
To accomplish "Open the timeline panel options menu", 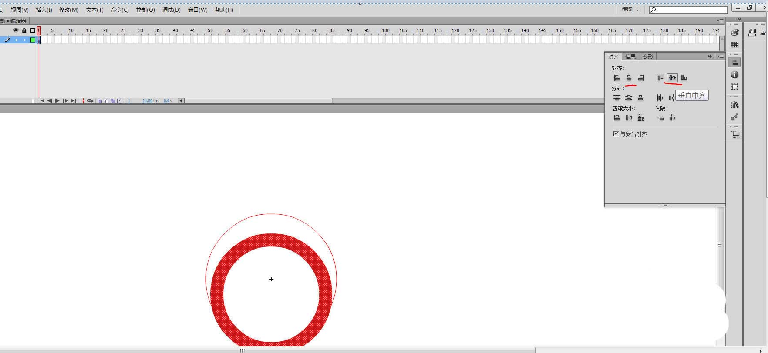I will [x=720, y=20].
